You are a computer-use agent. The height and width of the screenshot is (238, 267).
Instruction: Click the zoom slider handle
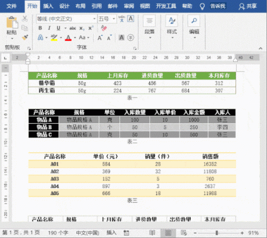(x=217, y=233)
